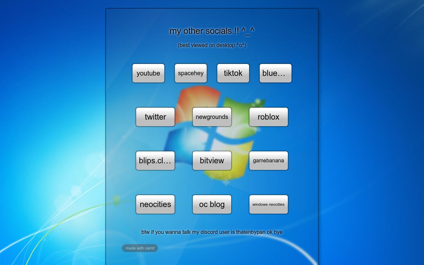Click the 'best viewed on desktop' subtitle
The image size is (424, 265).
pyautogui.click(x=212, y=45)
